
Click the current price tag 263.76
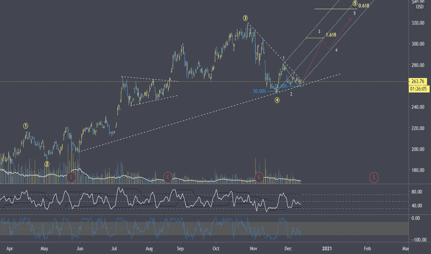[x=418, y=81]
